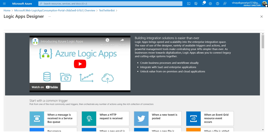Open the video title Introducing Azure Logic Apps
The image size is (268, 135).
[x=62, y=41]
